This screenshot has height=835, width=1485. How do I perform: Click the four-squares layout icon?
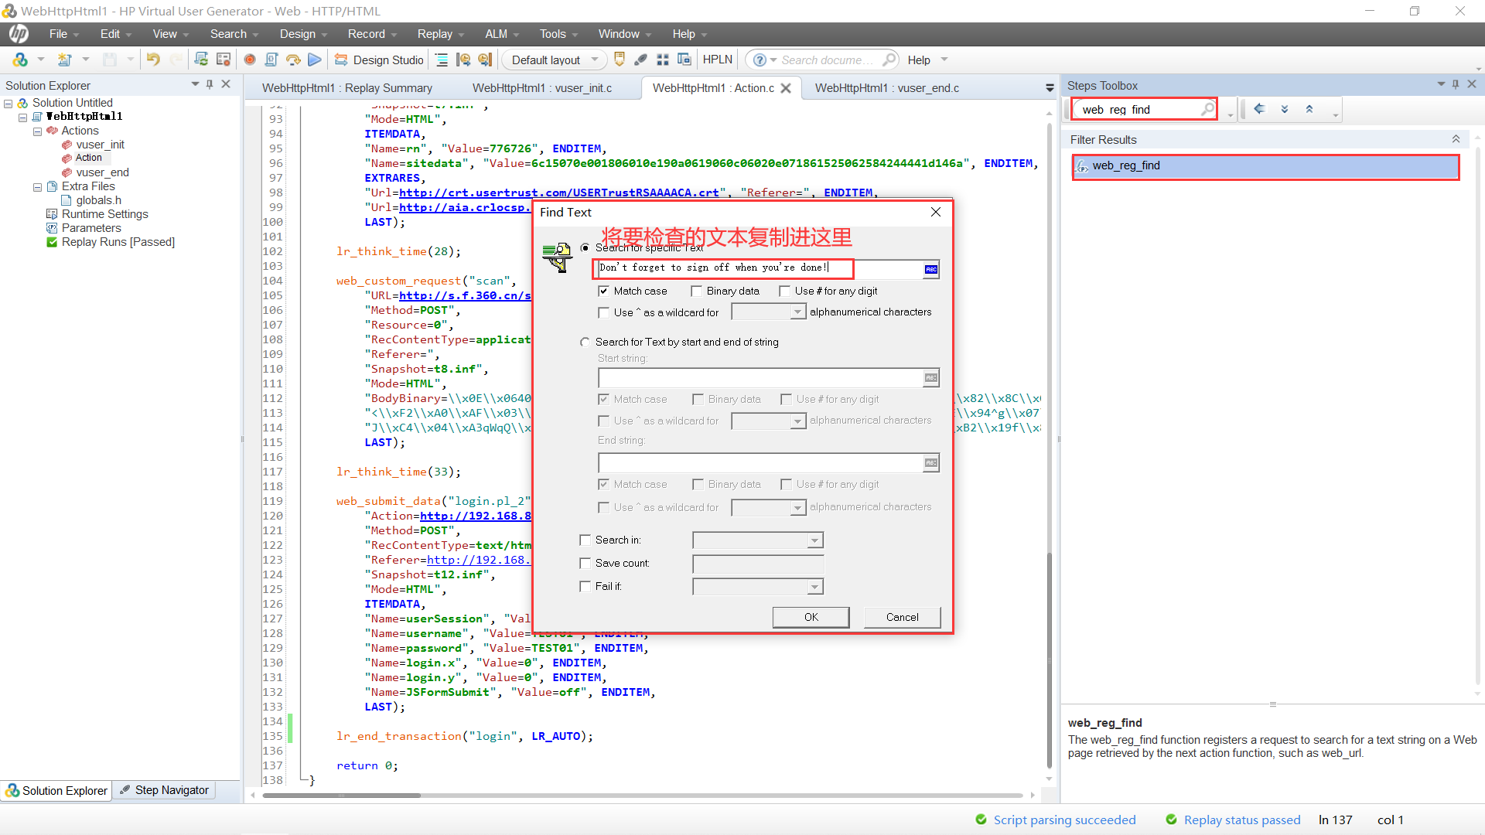pos(663,60)
